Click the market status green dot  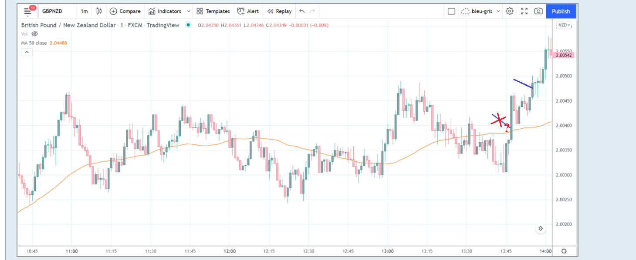pos(188,25)
